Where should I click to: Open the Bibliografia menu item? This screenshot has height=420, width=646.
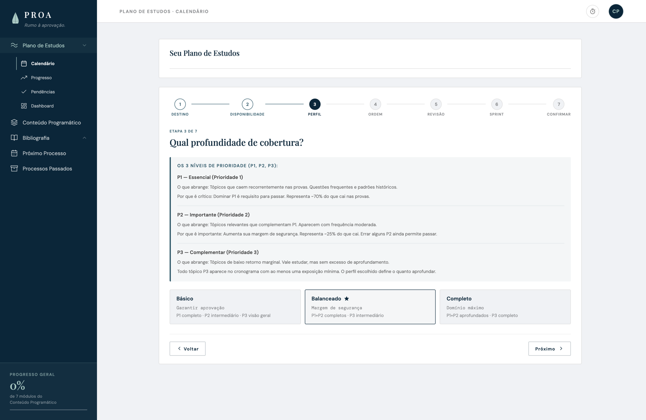[48, 138]
